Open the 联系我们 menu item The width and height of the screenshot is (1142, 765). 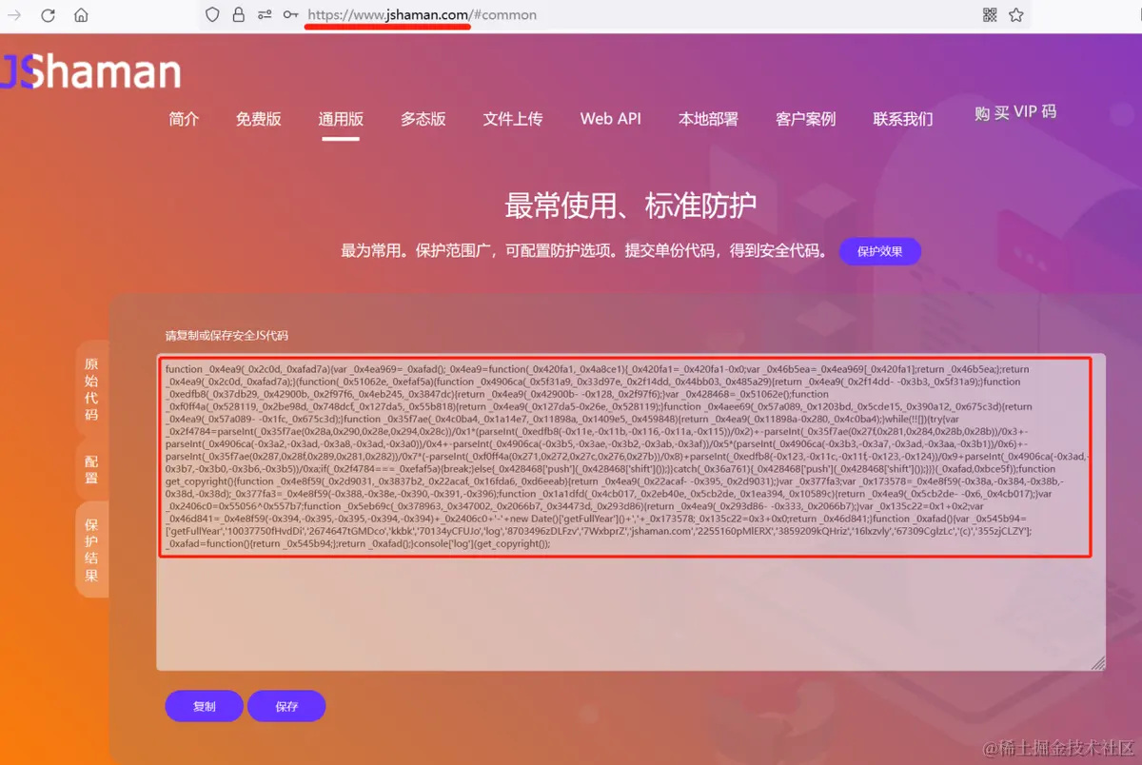tap(903, 119)
